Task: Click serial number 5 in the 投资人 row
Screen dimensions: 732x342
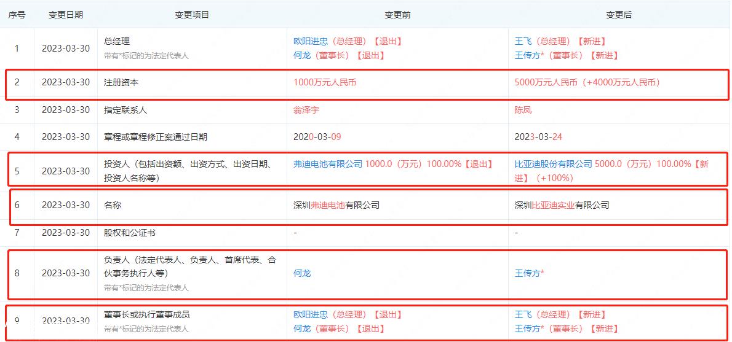Action: point(17,171)
